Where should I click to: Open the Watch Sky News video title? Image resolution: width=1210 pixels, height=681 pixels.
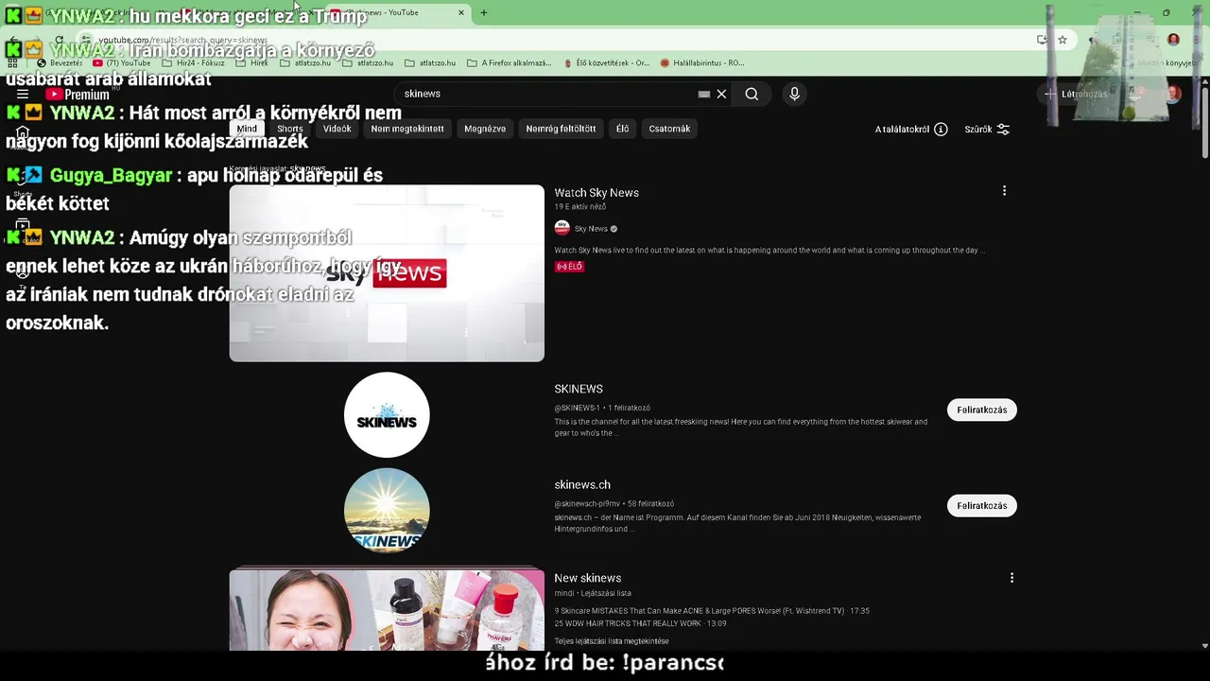pos(596,192)
